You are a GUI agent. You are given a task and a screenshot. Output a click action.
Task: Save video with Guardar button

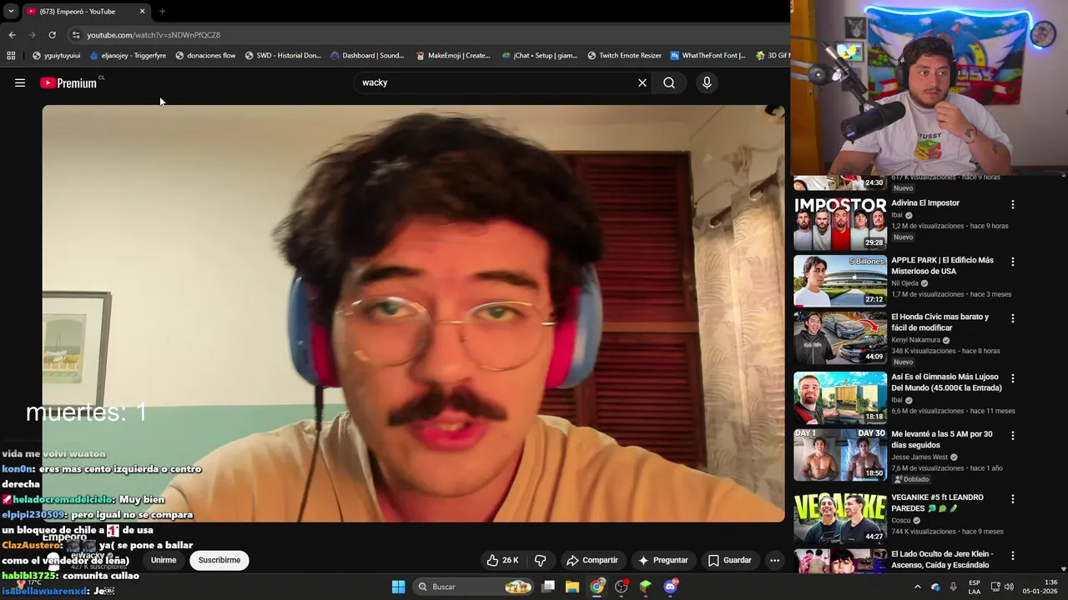(x=729, y=560)
